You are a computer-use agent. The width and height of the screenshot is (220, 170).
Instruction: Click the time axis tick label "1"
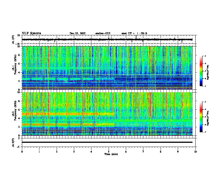tap(39, 152)
